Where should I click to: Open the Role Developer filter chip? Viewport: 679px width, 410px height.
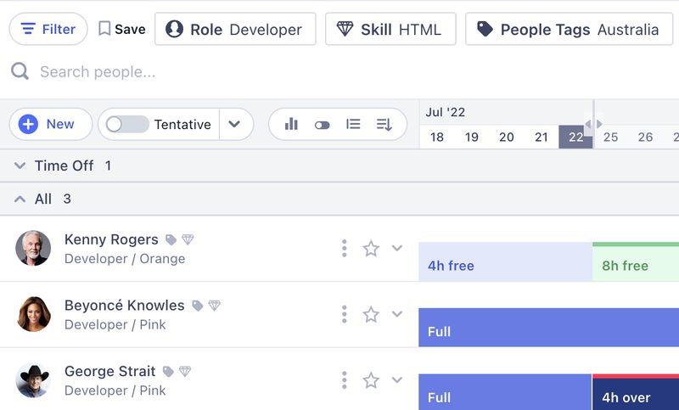235,29
